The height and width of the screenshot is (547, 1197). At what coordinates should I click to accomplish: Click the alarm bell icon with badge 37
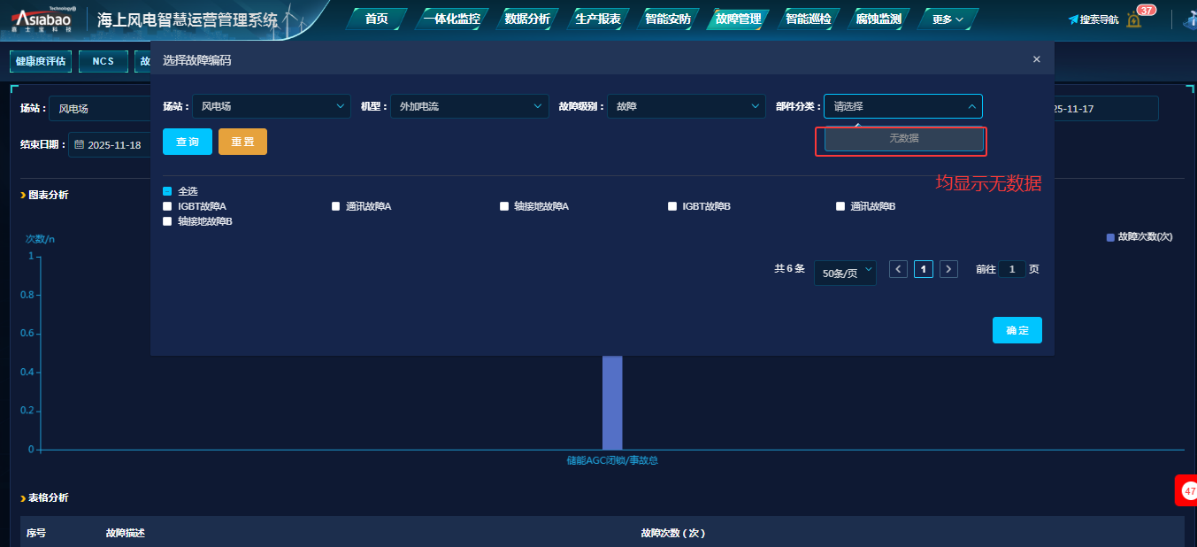1133,19
